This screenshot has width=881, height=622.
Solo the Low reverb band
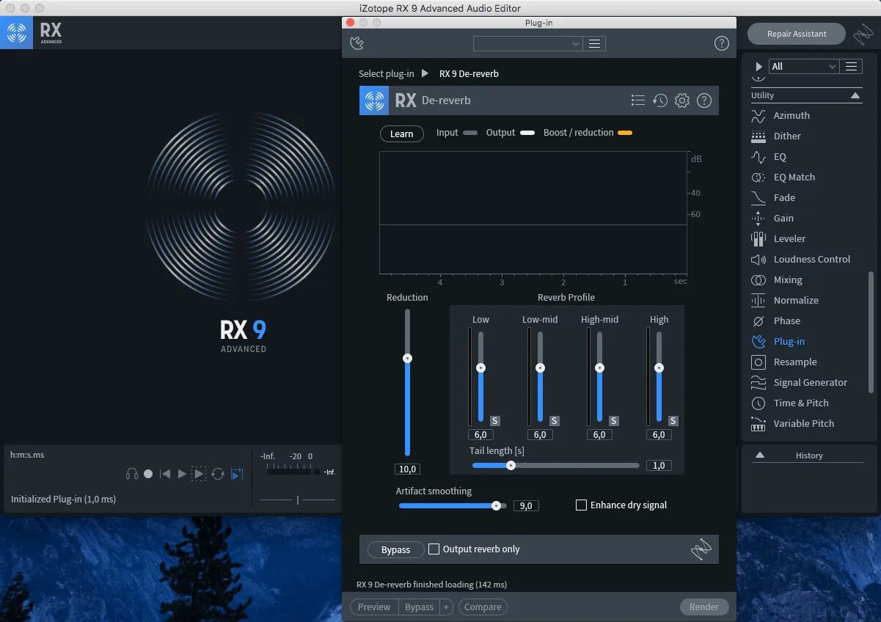point(494,420)
